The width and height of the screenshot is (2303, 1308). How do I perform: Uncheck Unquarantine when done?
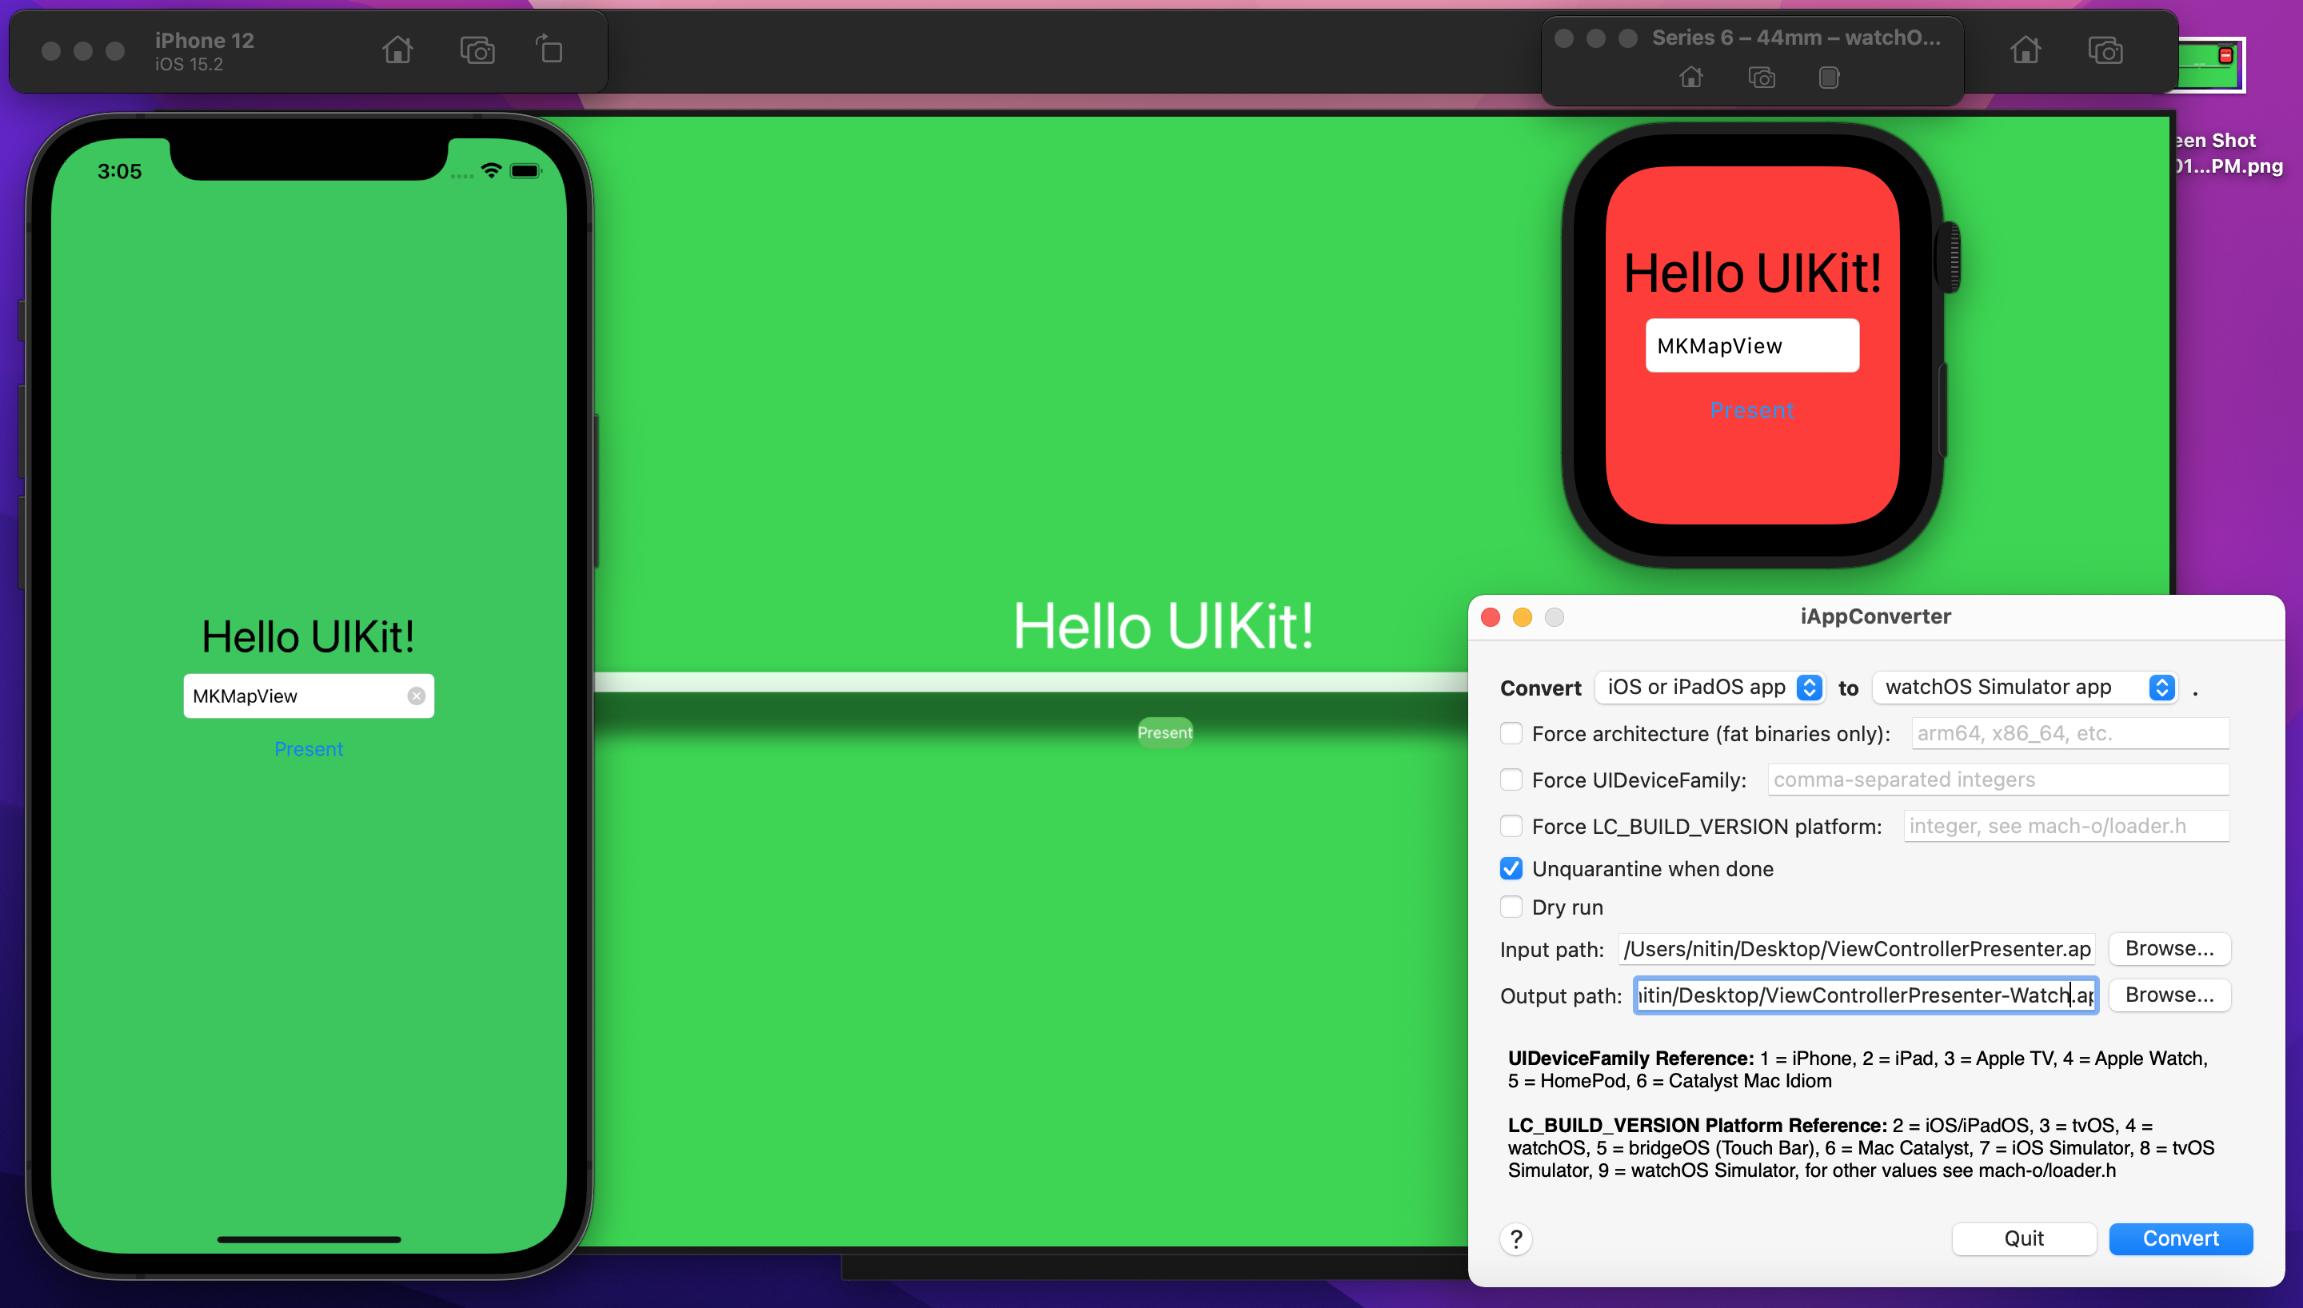(1511, 869)
